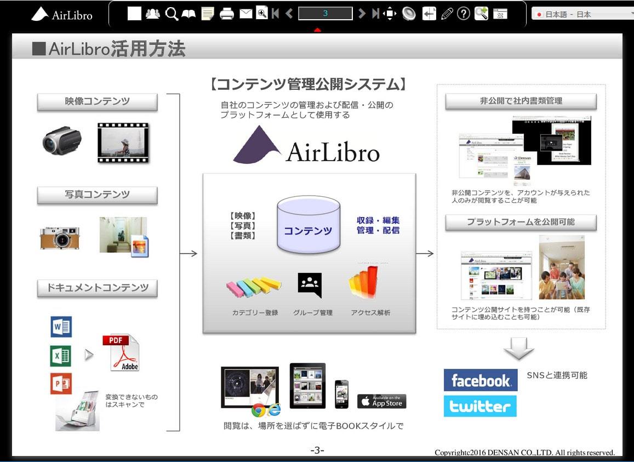This screenshot has width=634, height=462.
Task: Click the iPhone image
Action: coord(342,394)
